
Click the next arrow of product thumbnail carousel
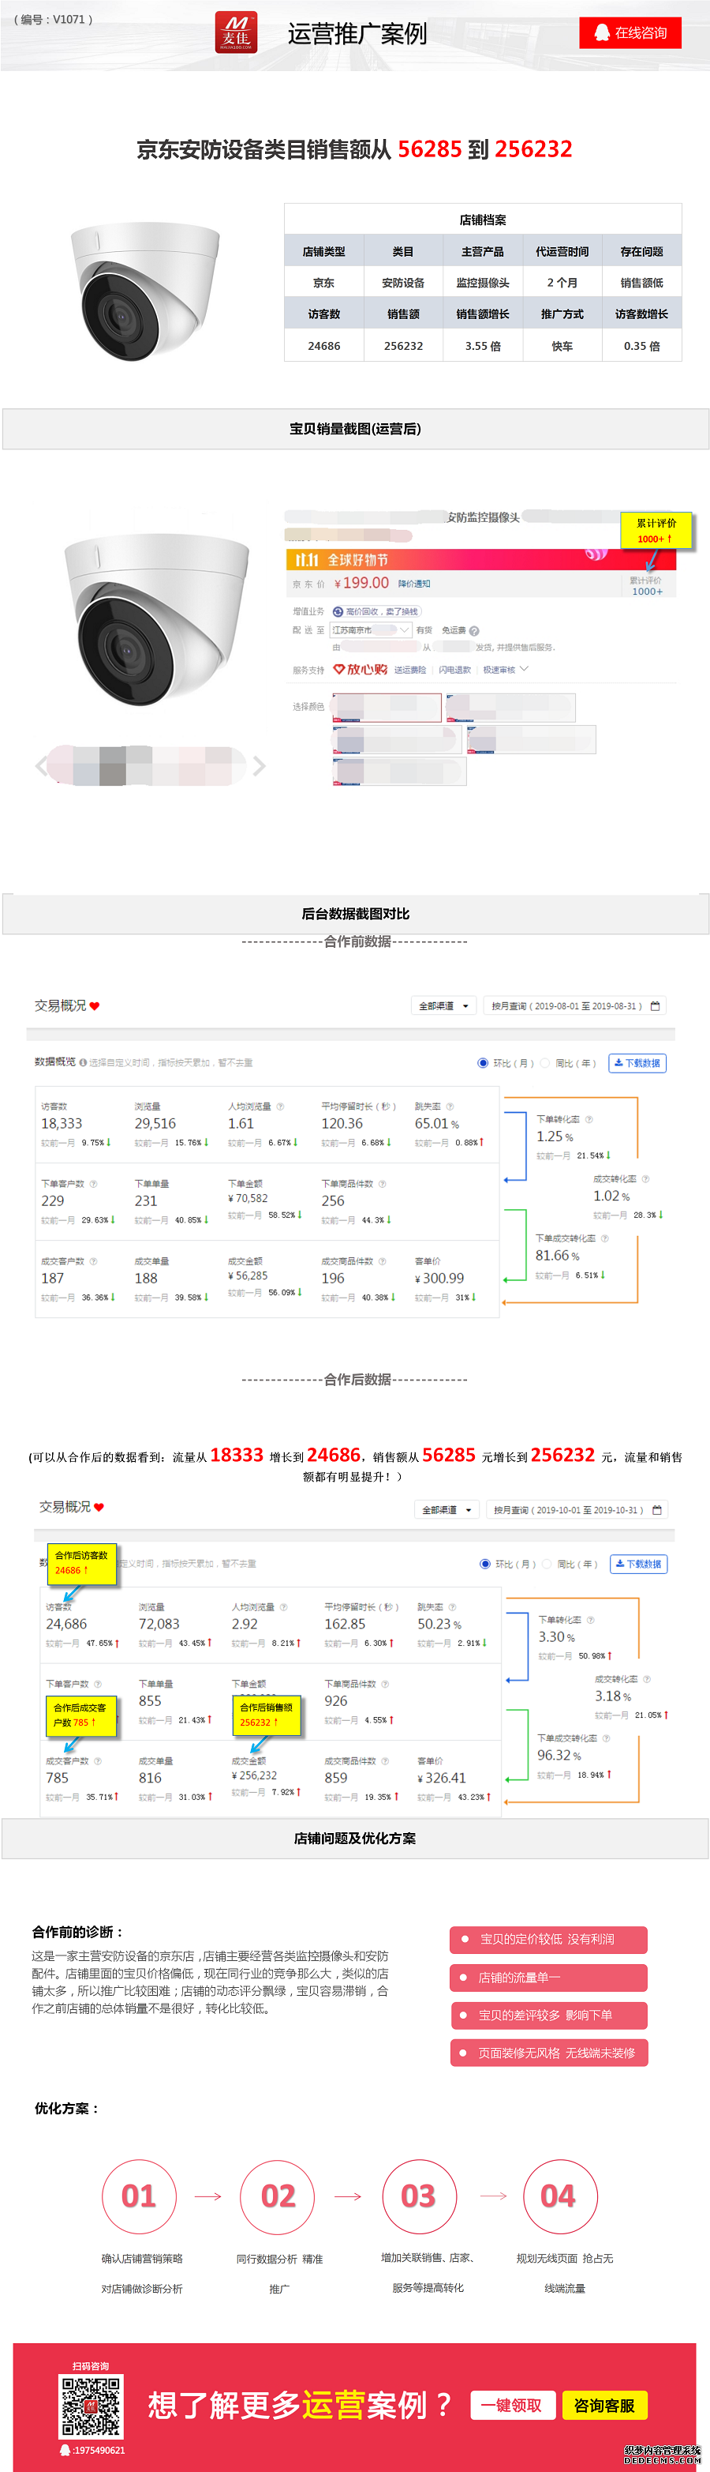(x=259, y=765)
